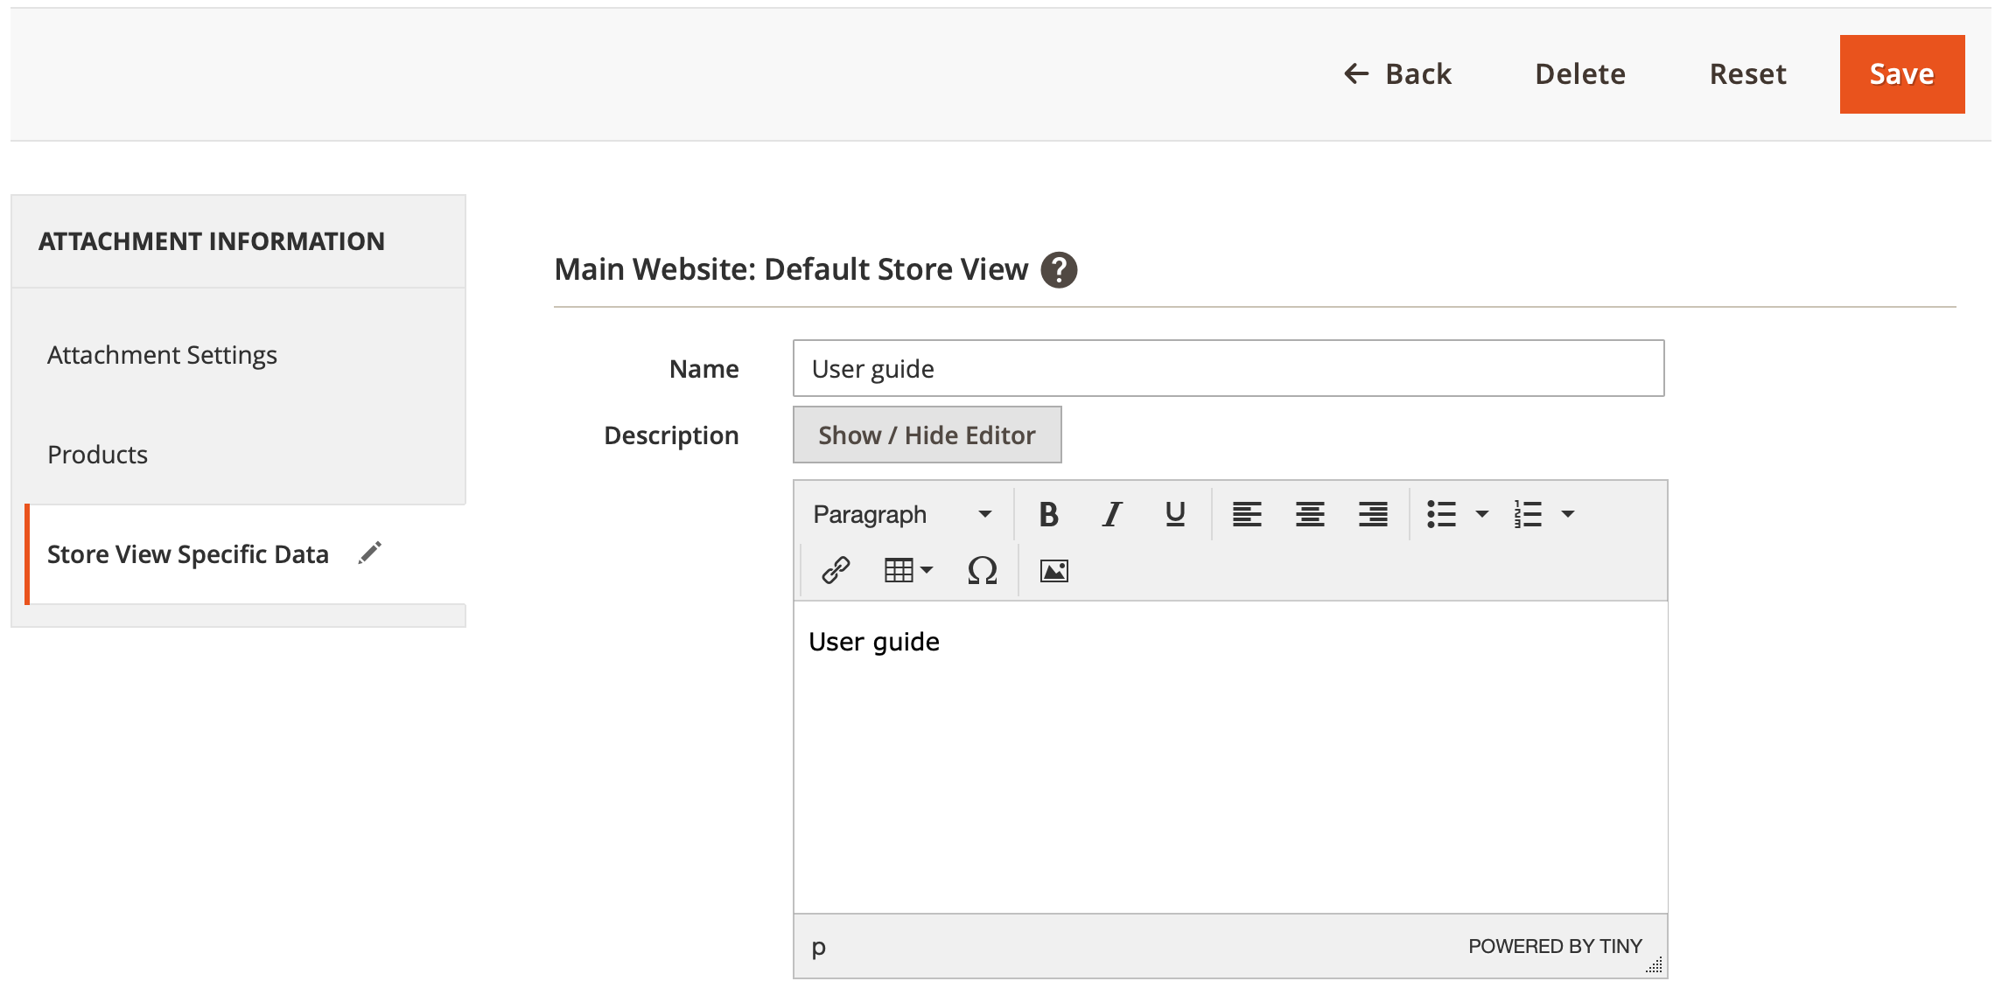Click the editor resize handle
The height and width of the screenshot is (995, 2002).
pos(1654,964)
